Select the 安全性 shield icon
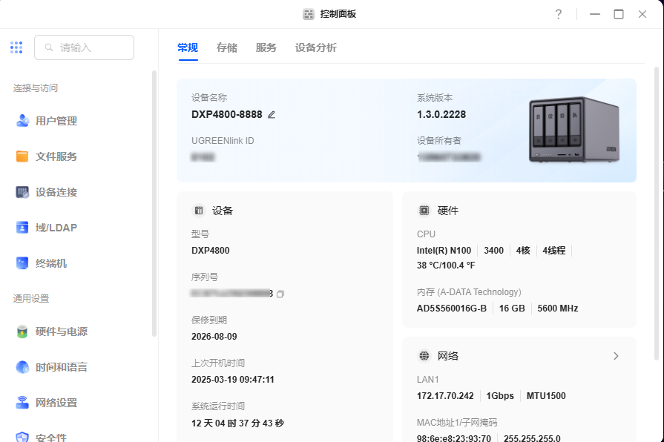 coord(22,437)
